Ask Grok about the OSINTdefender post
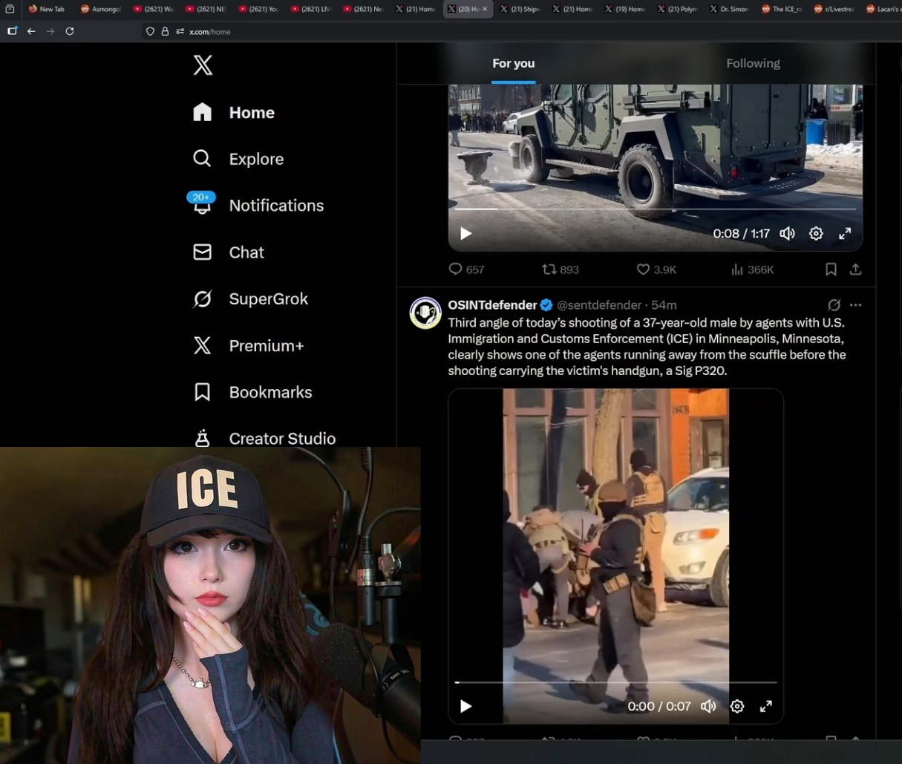902x764 pixels. (834, 305)
